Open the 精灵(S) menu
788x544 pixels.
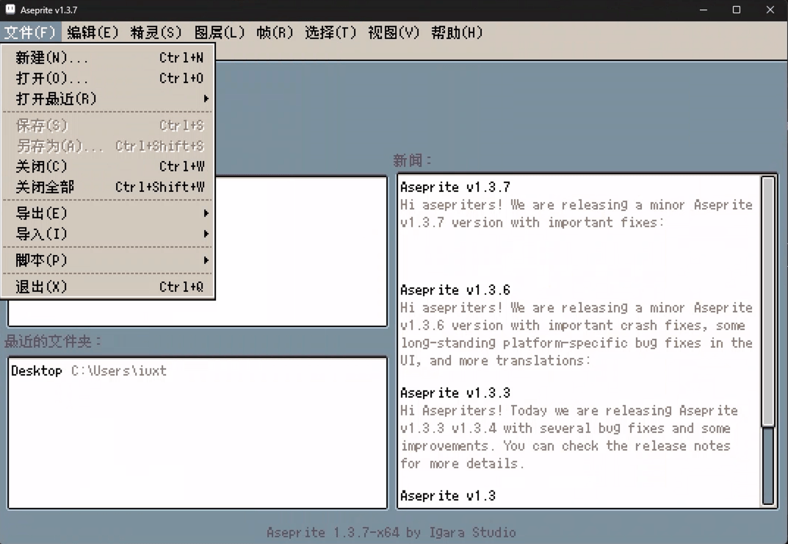pyautogui.click(x=156, y=32)
